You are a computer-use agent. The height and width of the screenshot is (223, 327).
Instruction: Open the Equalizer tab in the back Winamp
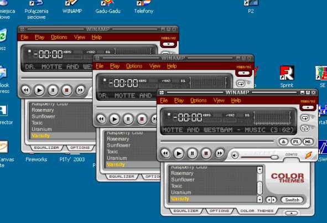[x=46, y=148]
